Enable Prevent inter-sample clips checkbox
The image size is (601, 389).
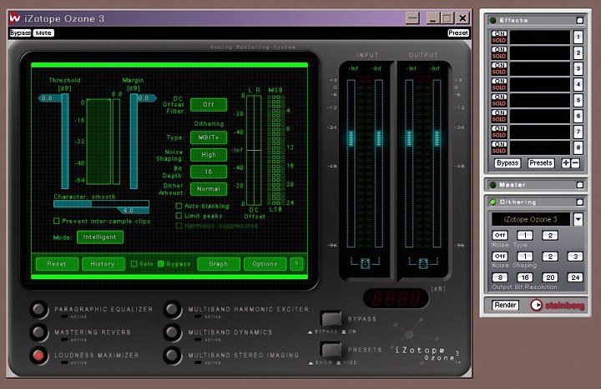coord(57,221)
